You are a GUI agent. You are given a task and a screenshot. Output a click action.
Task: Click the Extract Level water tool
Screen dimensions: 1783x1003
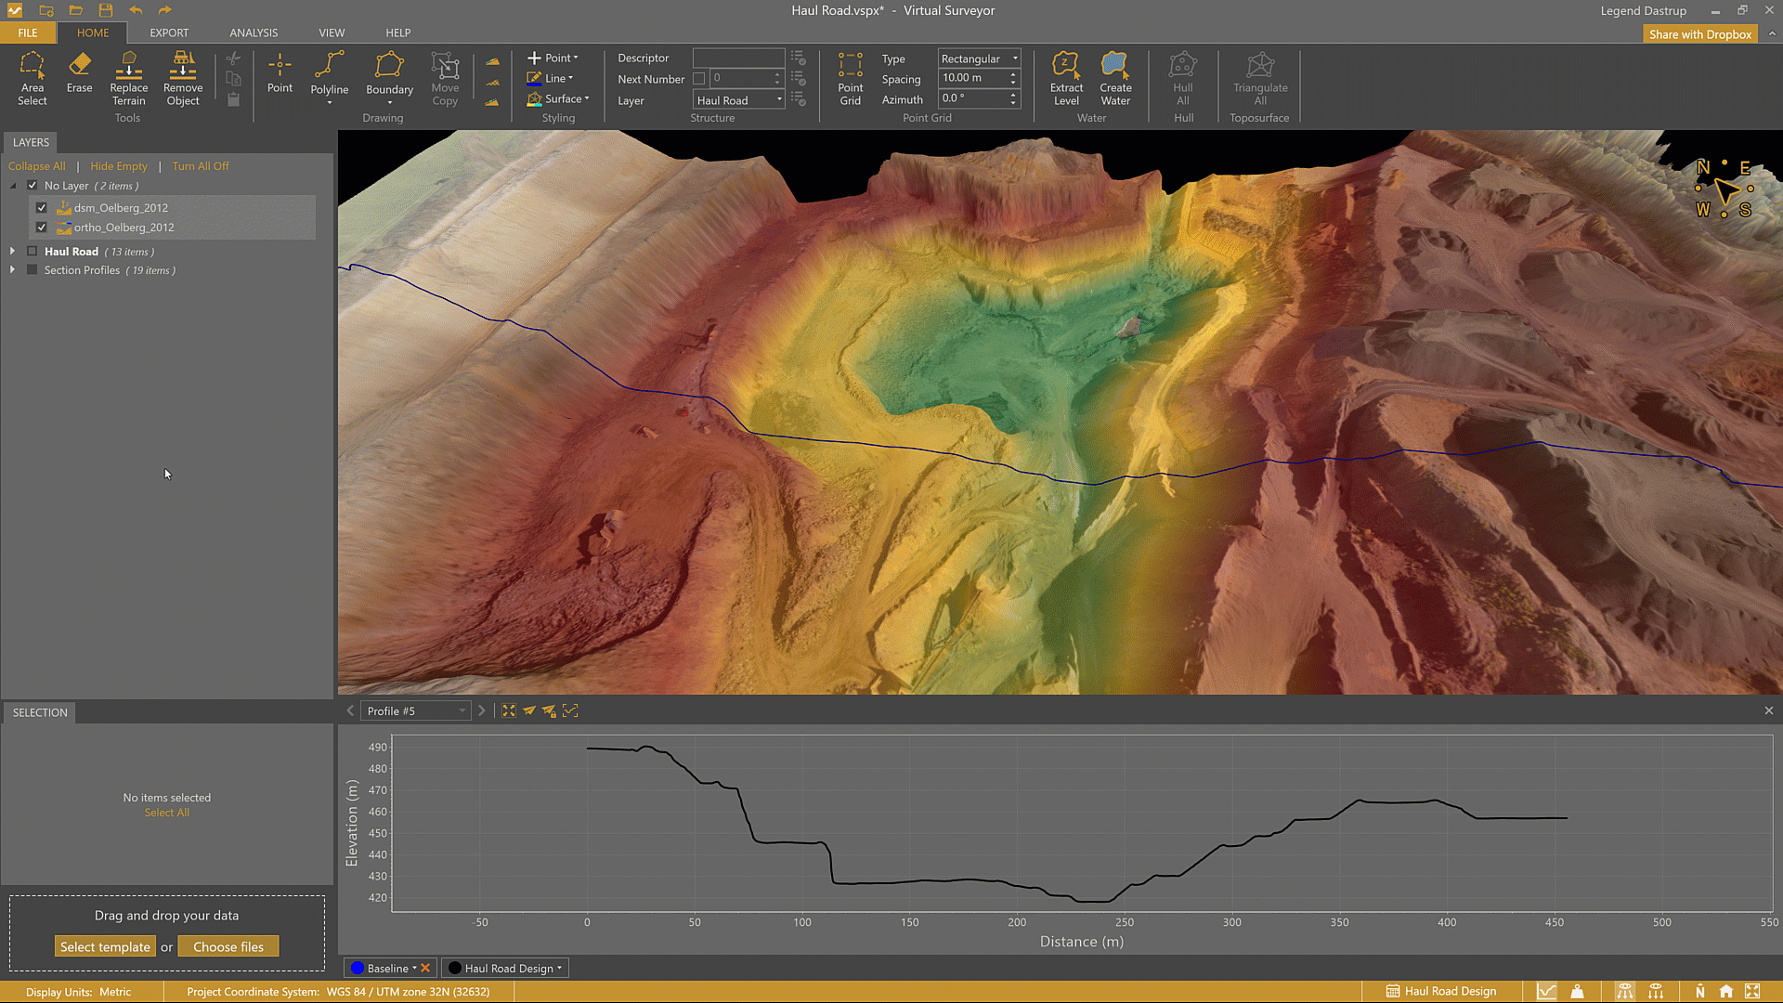(x=1066, y=78)
